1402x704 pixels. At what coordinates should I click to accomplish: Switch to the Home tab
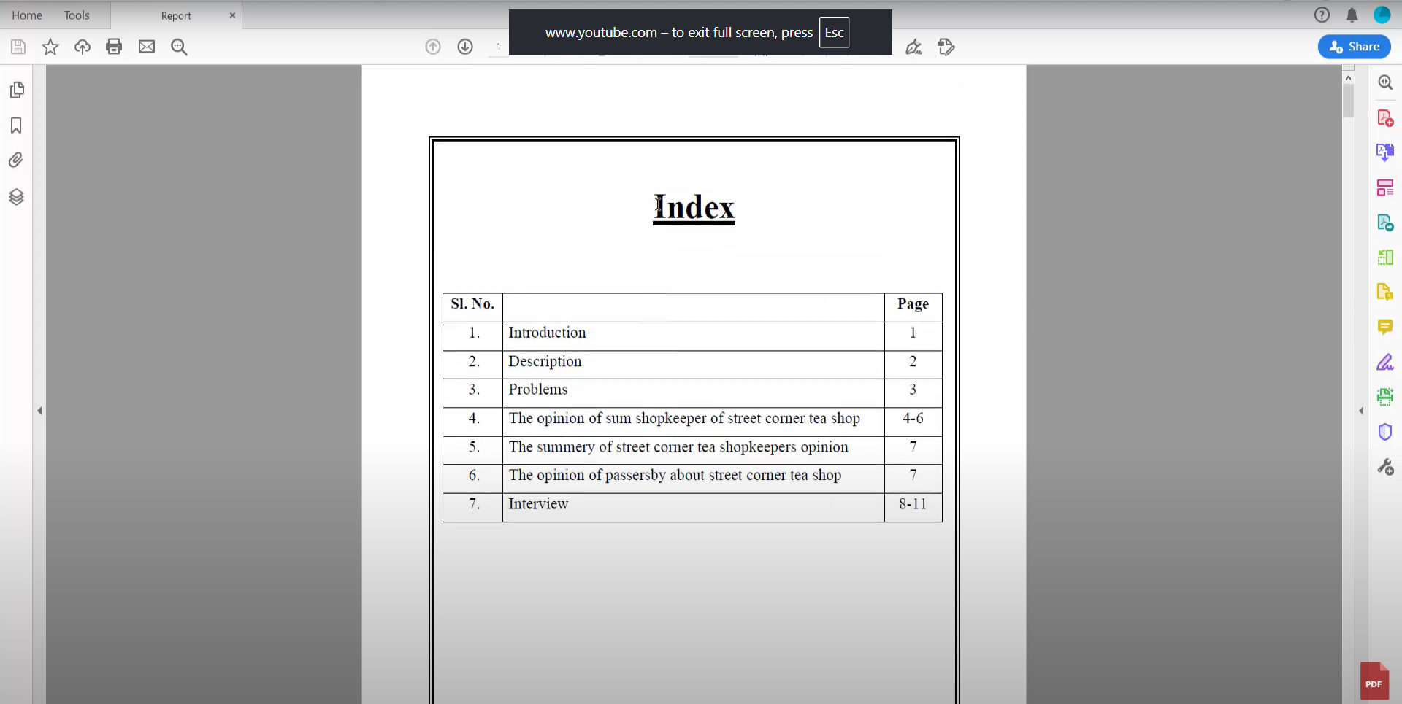pos(27,15)
